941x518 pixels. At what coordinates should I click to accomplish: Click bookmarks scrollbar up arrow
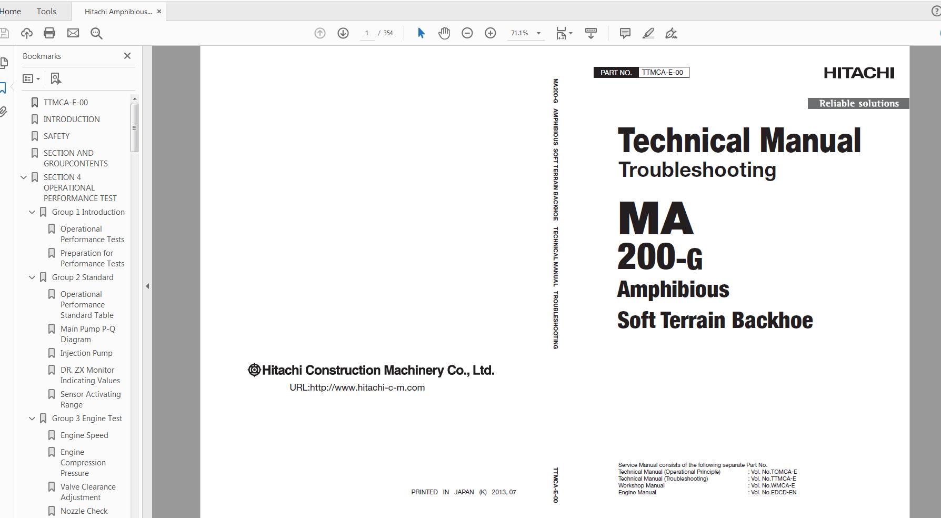(135, 99)
